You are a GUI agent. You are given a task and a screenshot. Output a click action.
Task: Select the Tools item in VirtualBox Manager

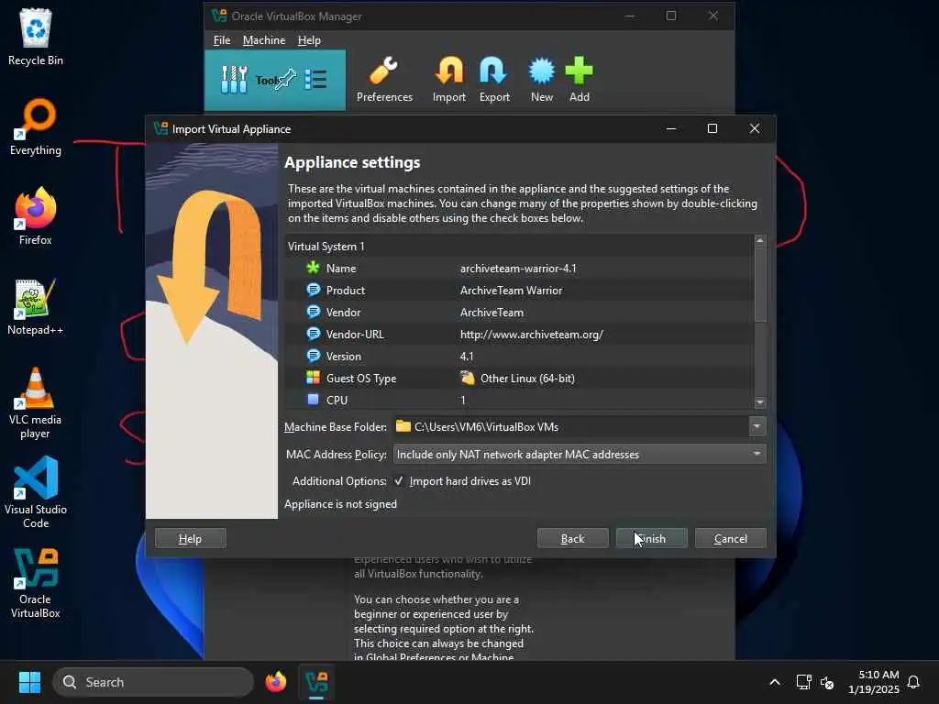pos(275,81)
